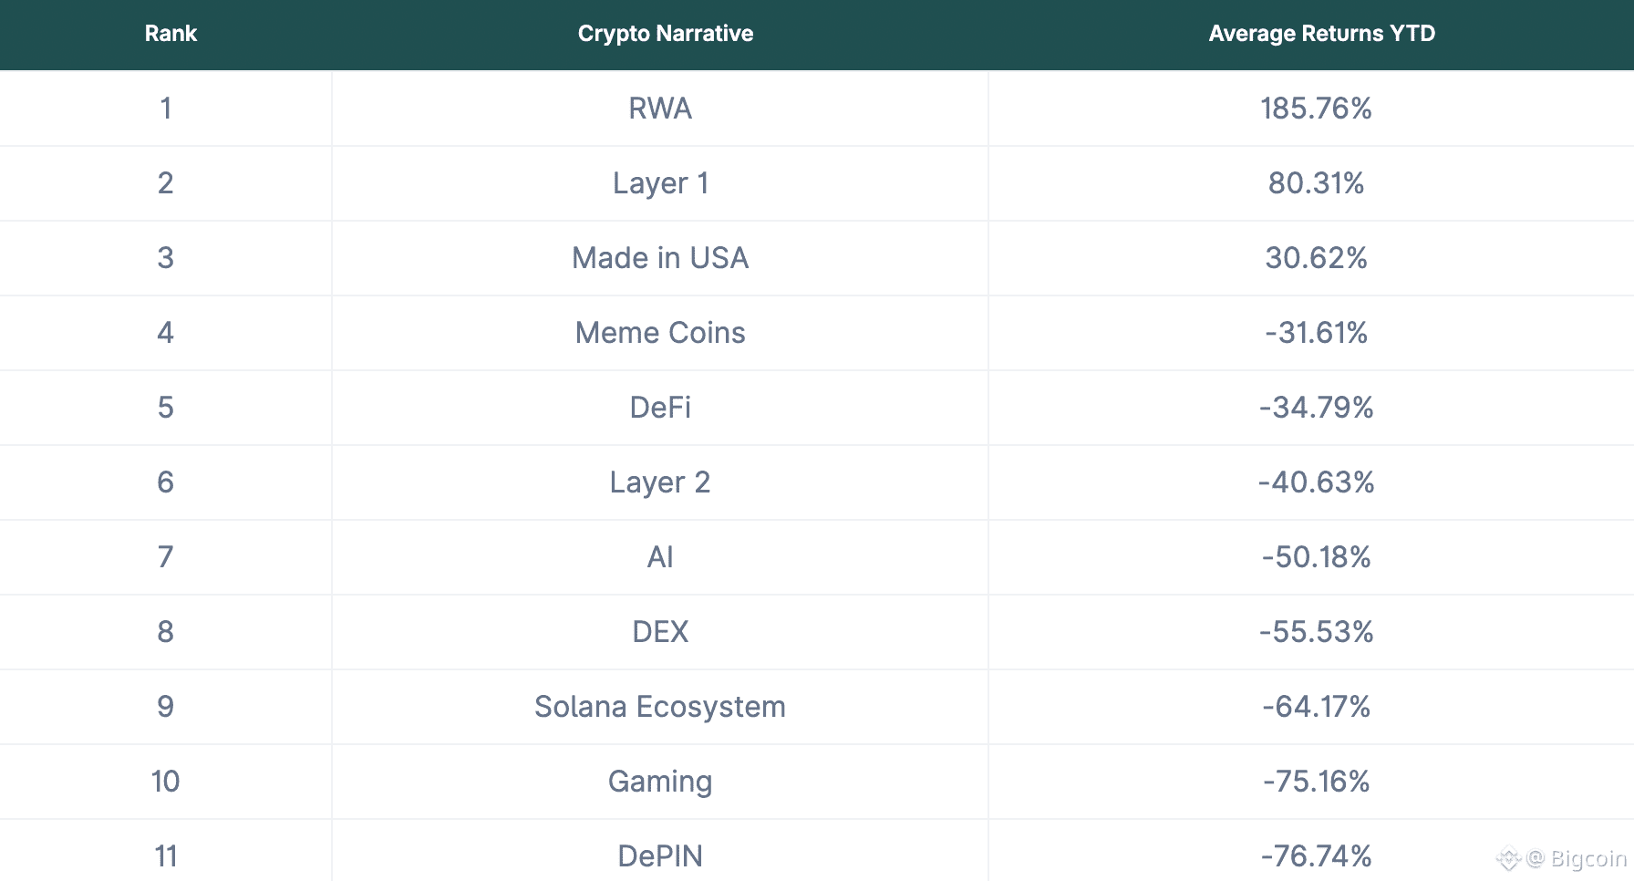
Task: Click the DeFi narrative cell
Action: tap(660, 408)
